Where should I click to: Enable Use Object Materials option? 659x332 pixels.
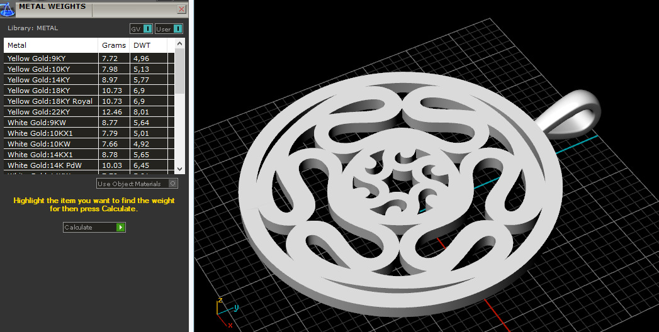(x=137, y=184)
